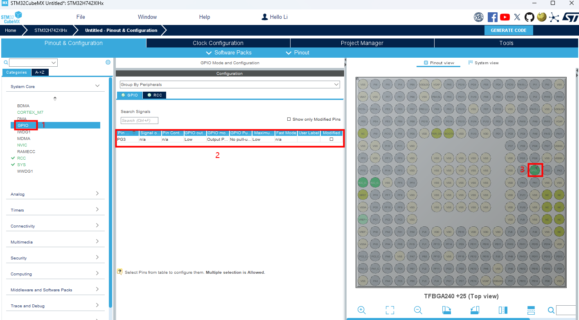Collapse the panel using the splitter arrows

[x=345, y=62]
